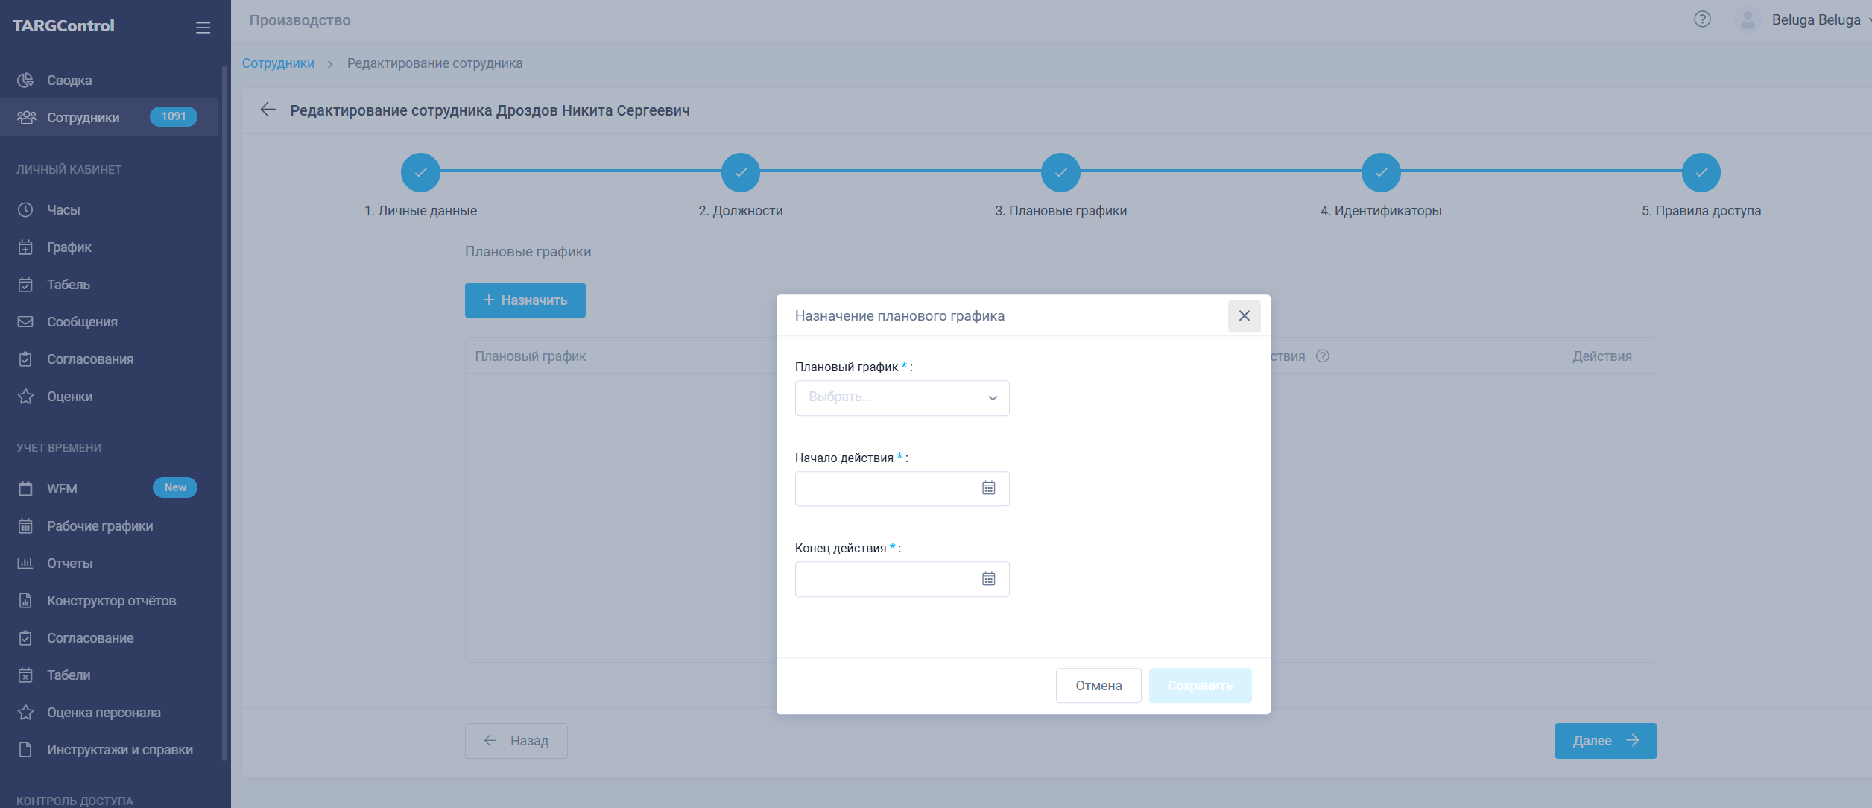The image size is (1872, 808).
Task: Click the back arrow beside Редактирование сотрудника title
Action: point(268,110)
